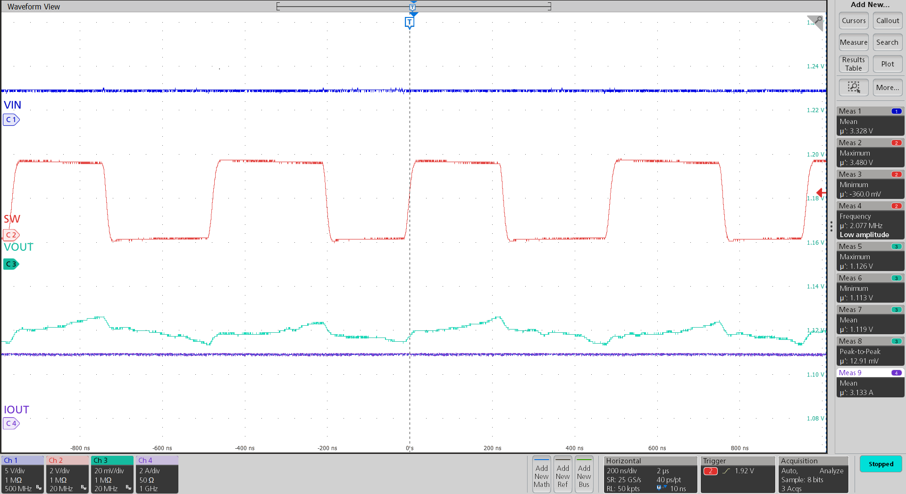
Task: Select the Meas 5 Maximum badge
Action: click(x=870, y=256)
